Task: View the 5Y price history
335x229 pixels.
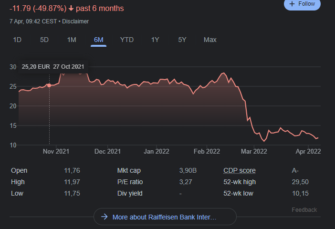Action: (x=182, y=40)
